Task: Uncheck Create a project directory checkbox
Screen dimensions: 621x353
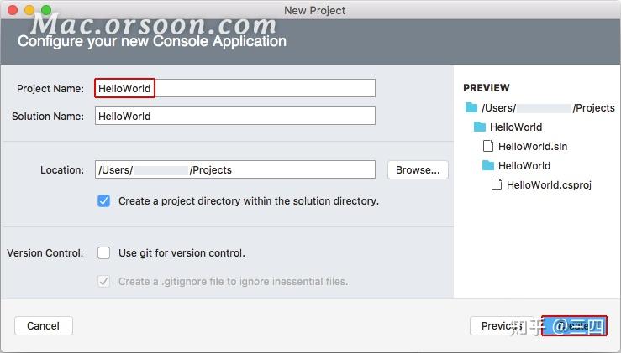Action: [x=103, y=200]
